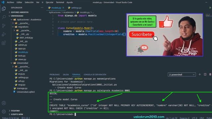Switch to the SALIDA panel tab
The height and width of the screenshot is (119, 212).
point(66,75)
